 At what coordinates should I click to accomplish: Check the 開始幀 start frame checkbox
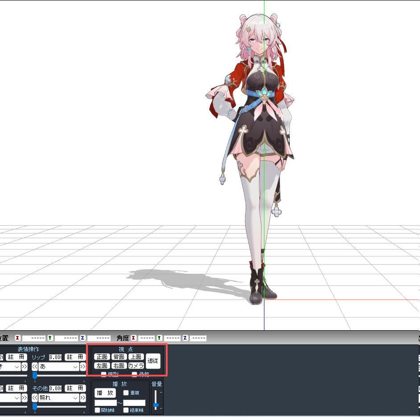point(97,410)
